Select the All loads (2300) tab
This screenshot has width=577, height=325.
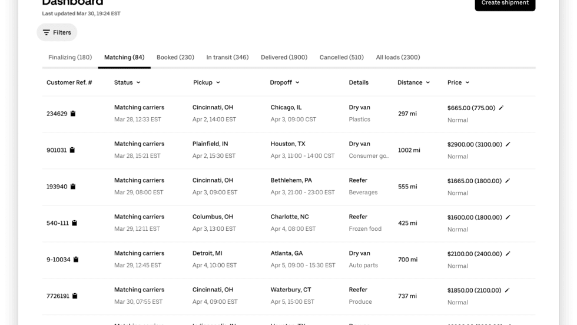click(x=398, y=58)
